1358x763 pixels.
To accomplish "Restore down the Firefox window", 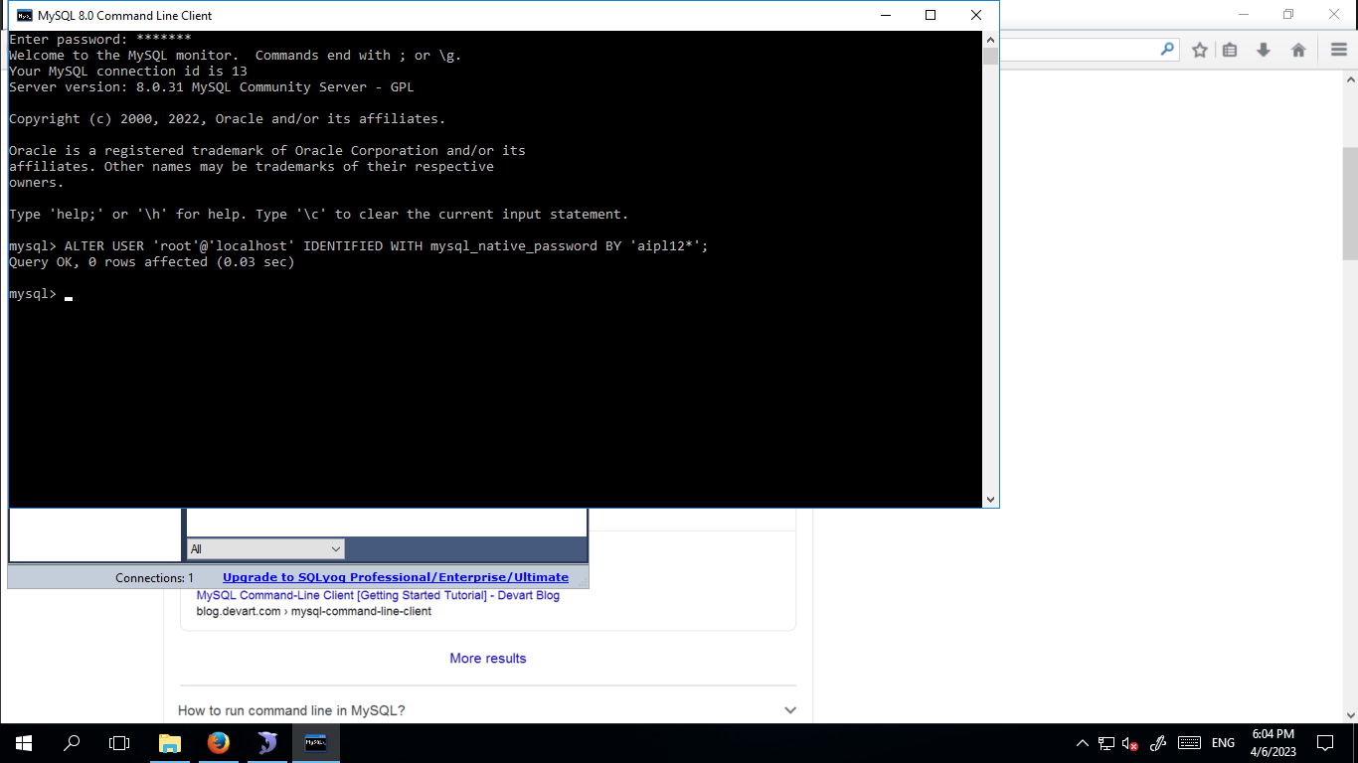I will [1288, 14].
